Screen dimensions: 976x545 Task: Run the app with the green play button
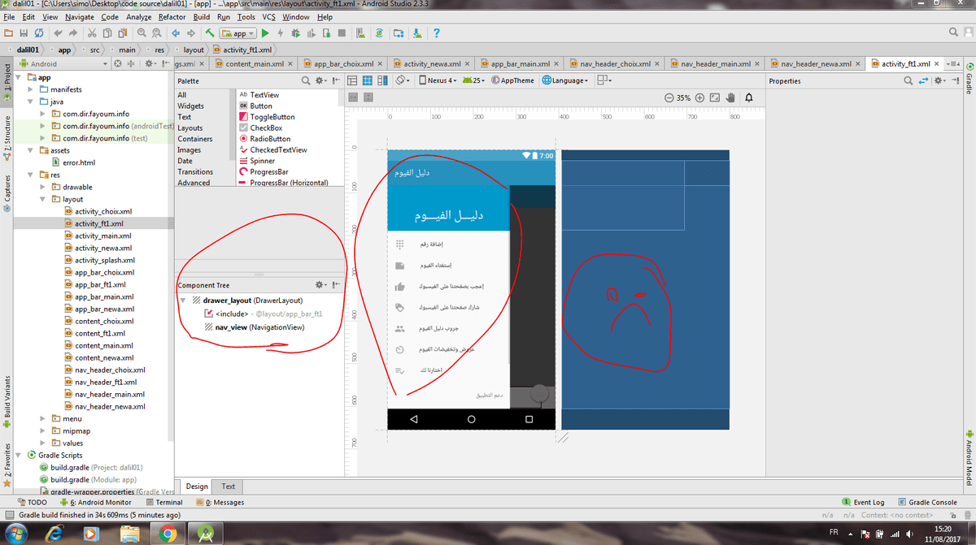(x=265, y=33)
